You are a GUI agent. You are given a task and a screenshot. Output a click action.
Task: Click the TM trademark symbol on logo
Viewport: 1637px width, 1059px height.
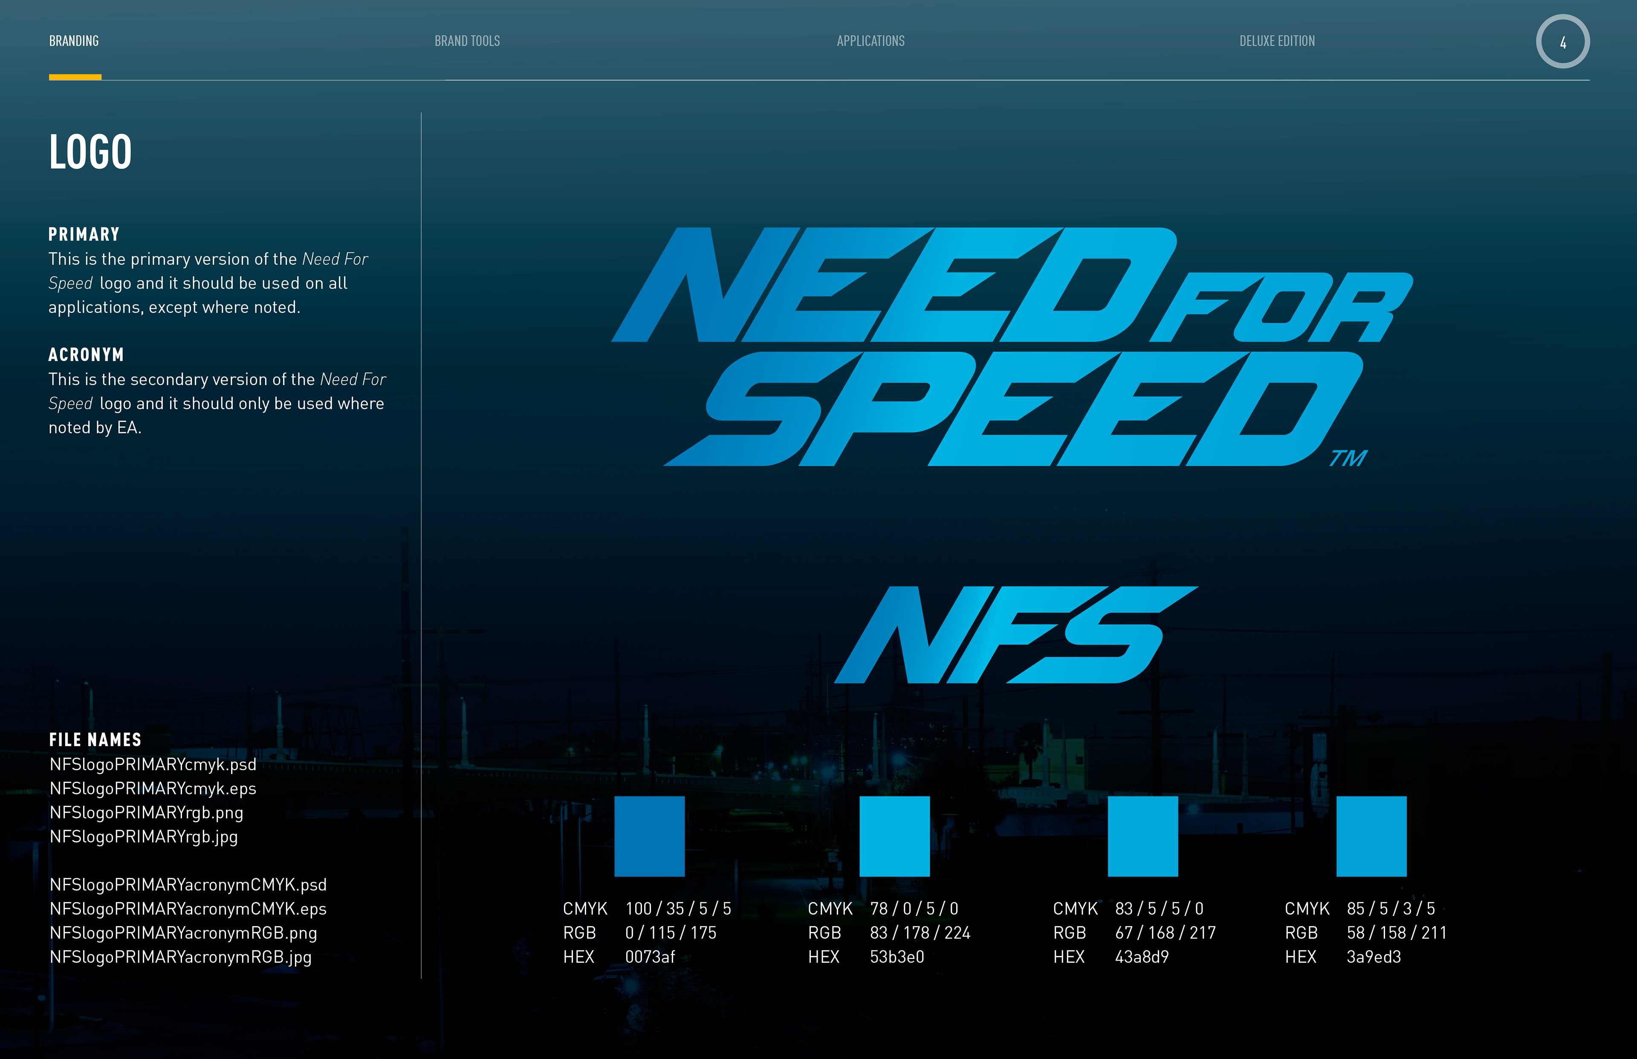click(x=1348, y=458)
